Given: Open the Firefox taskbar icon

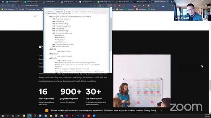Looking at the screenshot, I should (94, 116).
